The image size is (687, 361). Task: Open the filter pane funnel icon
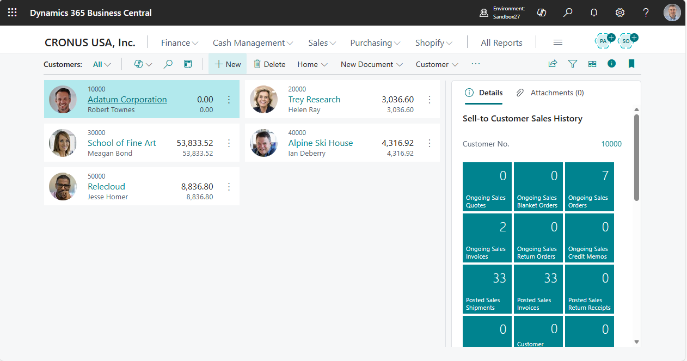point(573,64)
